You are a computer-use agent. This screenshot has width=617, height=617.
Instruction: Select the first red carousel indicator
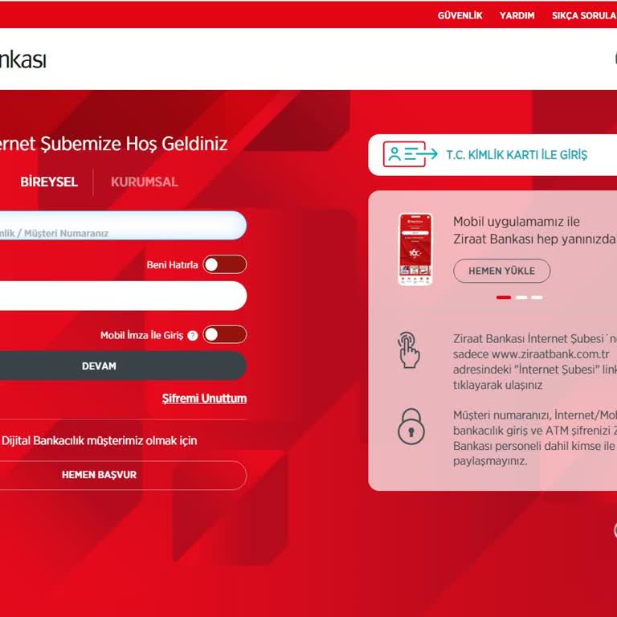coord(504,297)
